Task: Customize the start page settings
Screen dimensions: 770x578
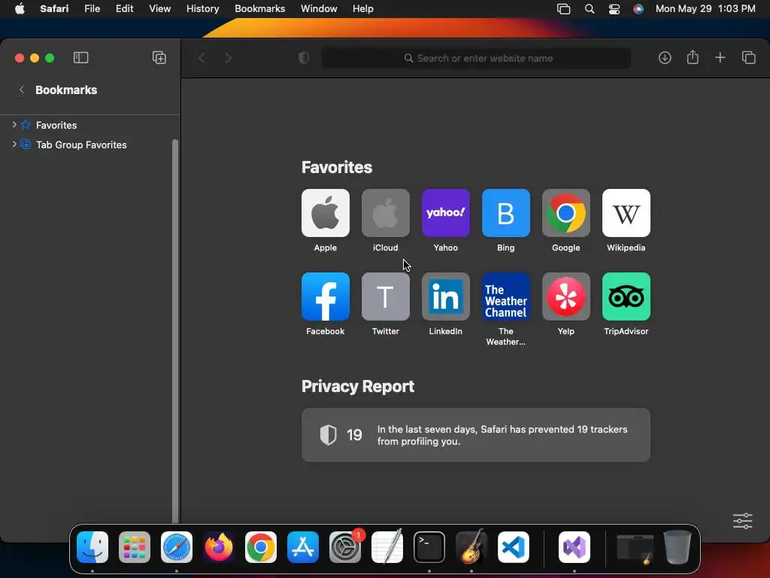Action: [742, 521]
